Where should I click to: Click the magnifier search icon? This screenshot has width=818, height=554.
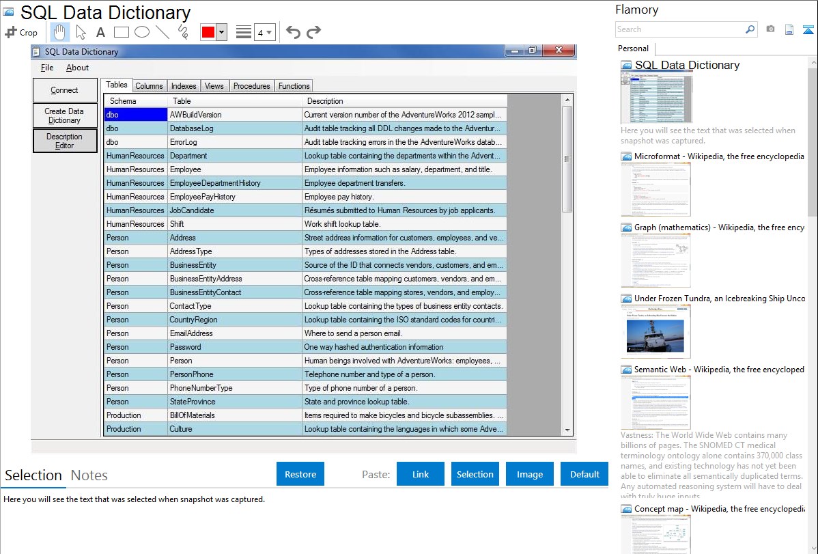pos(750,29)
